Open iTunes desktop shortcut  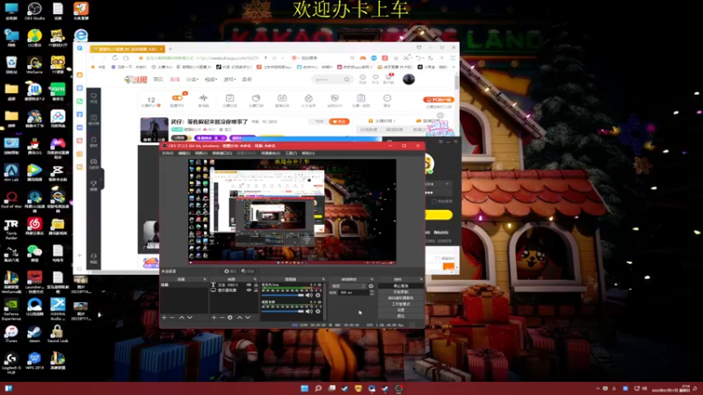click(x=11, y=334)
